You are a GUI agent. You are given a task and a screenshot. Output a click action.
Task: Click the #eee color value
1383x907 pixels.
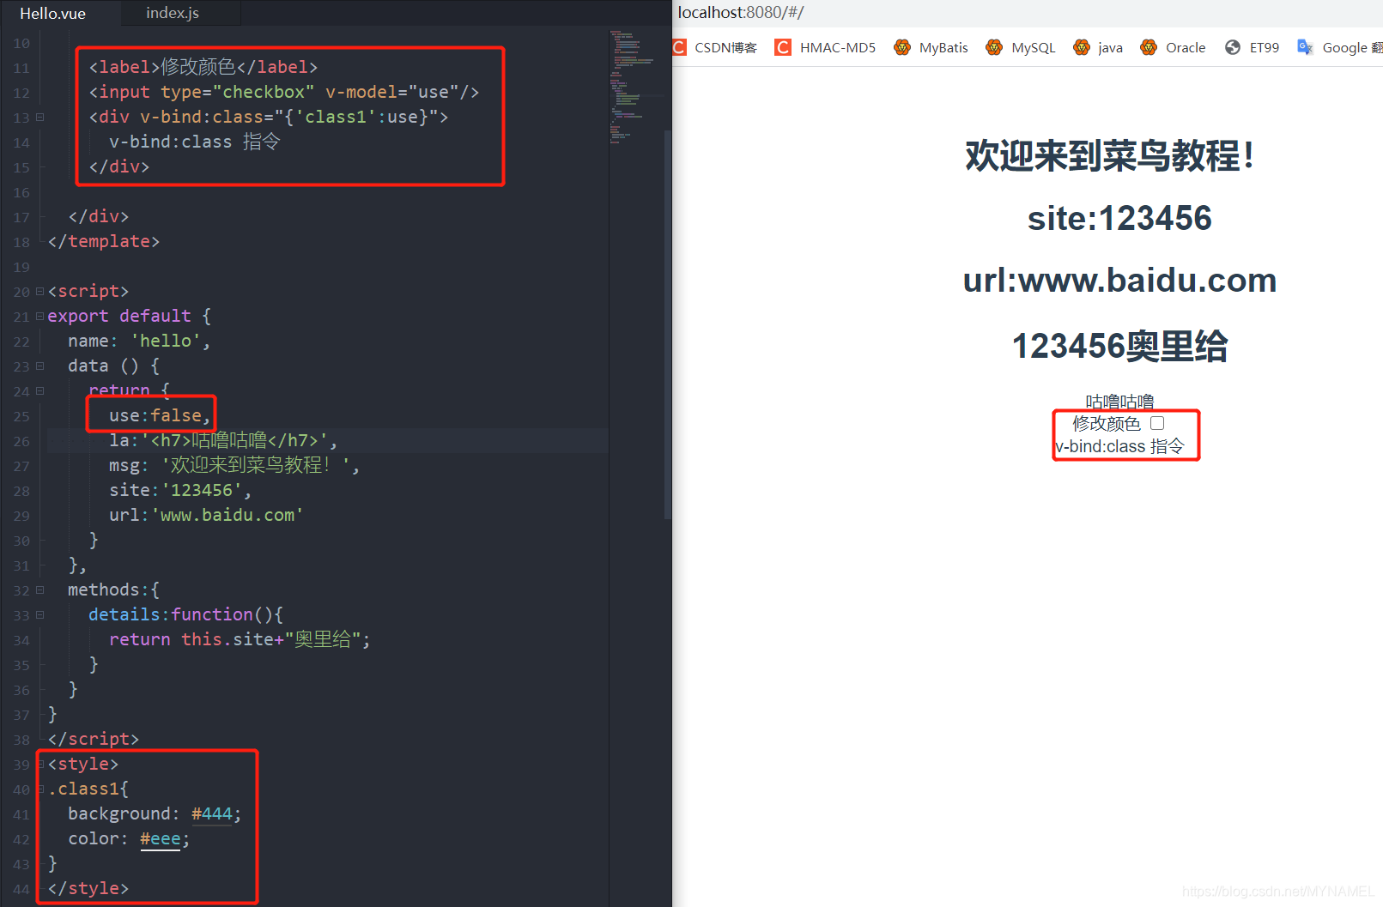click(x=161, y=838)
